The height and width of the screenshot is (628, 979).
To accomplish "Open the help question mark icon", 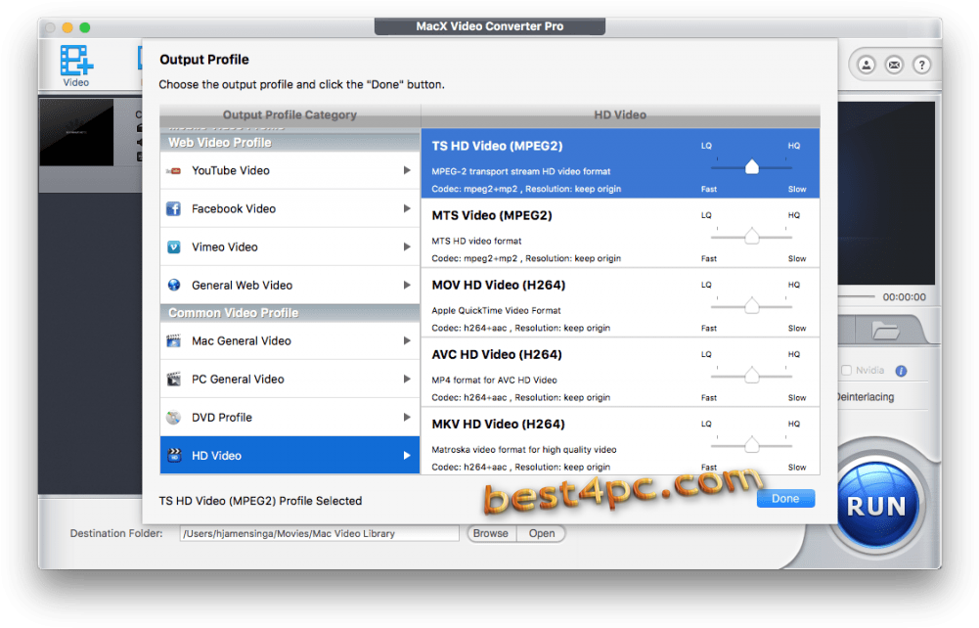I will pos(921,65).
